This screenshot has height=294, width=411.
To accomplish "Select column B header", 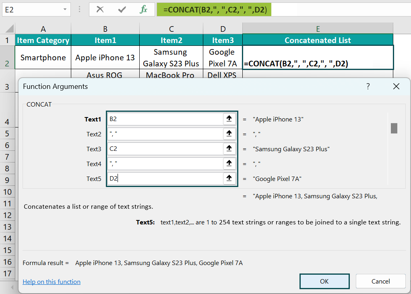I will (105, 29).
